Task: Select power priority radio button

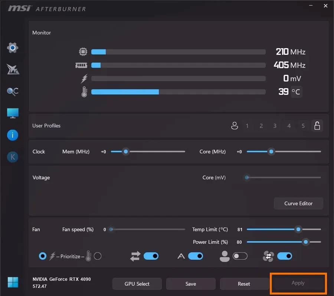Action: click(43, 256)
